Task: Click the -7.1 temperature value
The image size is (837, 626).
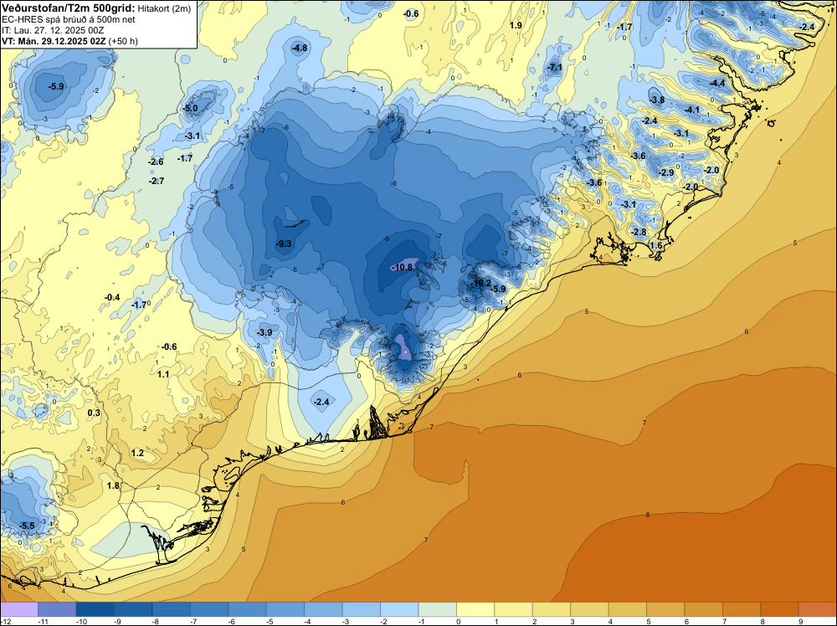Action: tap(555, 67)
